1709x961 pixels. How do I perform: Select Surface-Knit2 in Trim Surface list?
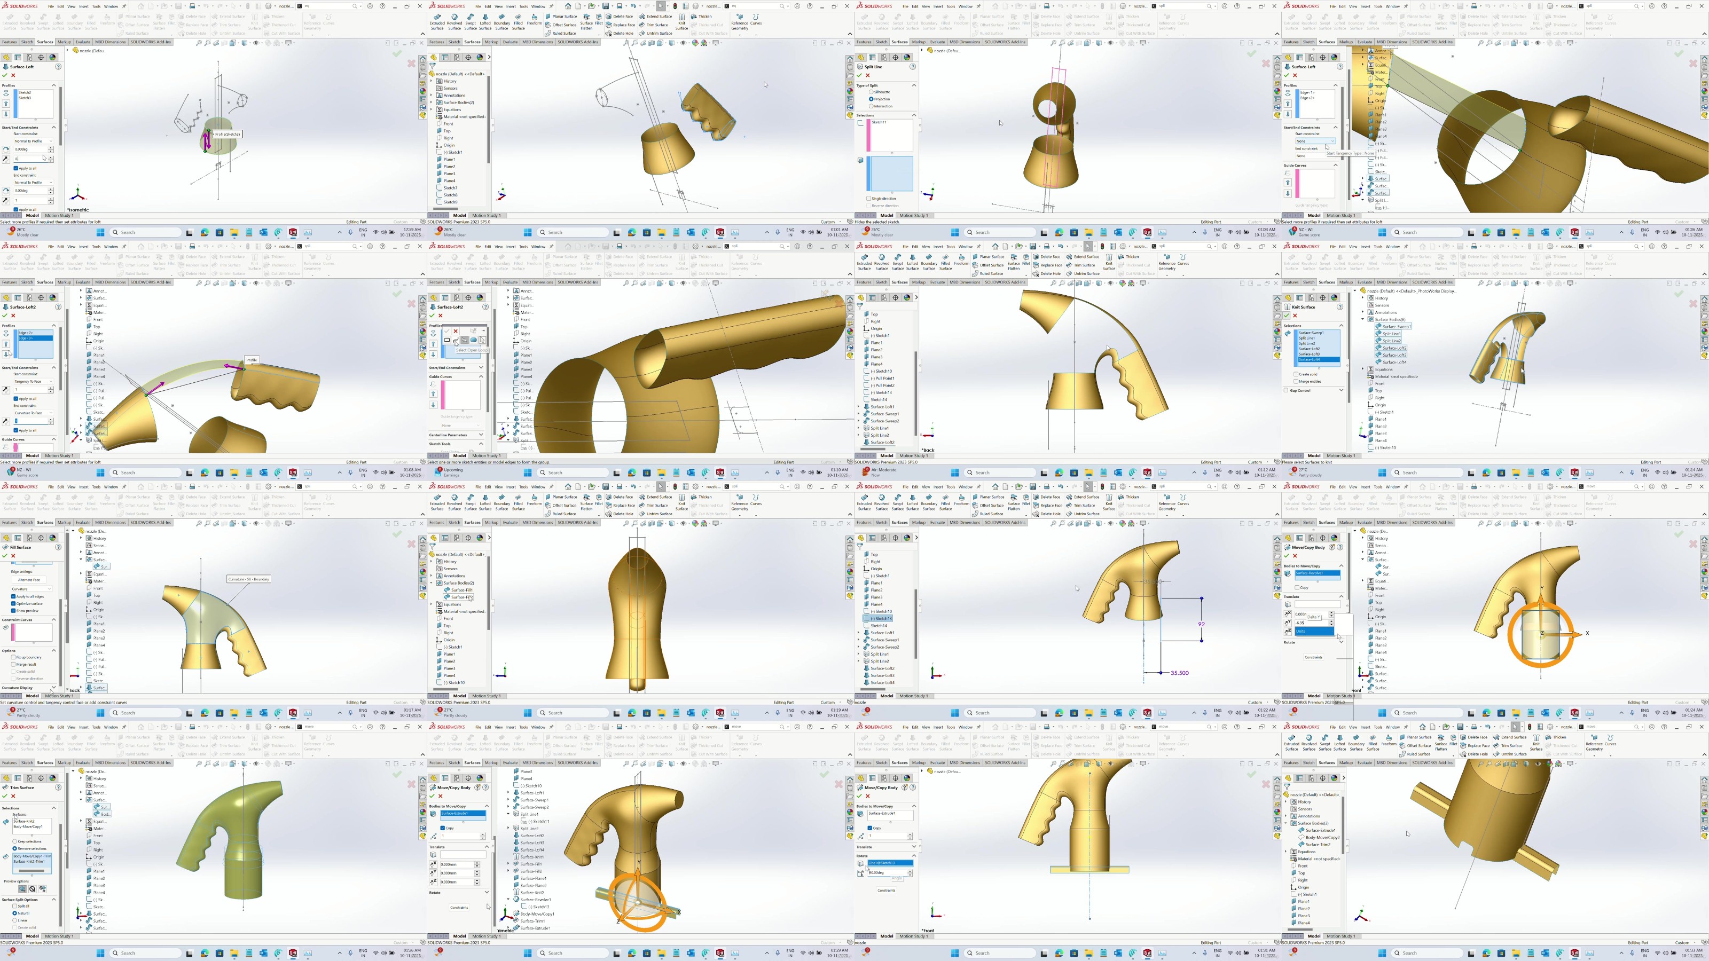click(x=24, y=821)
